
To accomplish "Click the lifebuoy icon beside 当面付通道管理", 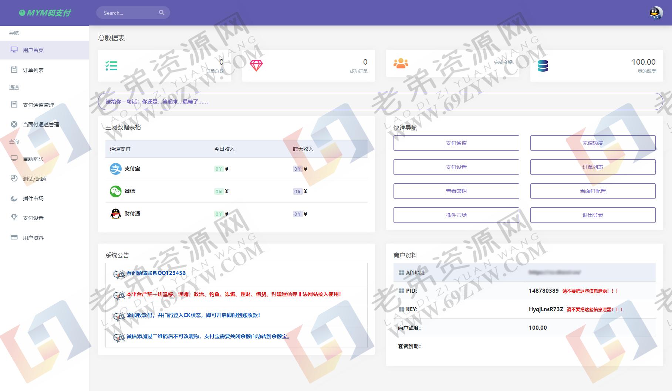I will (x=14, y=124).
